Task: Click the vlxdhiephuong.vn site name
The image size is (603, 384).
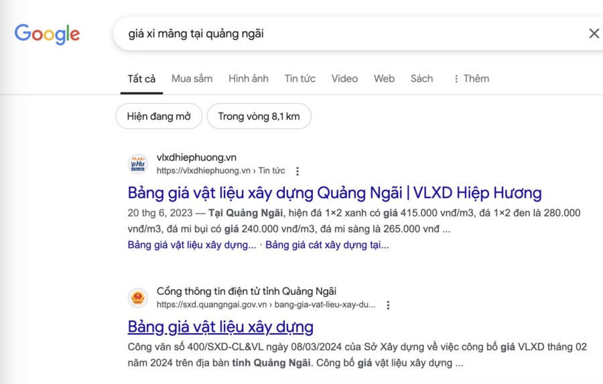Action: pyautogui.click(x=196, y=157)
